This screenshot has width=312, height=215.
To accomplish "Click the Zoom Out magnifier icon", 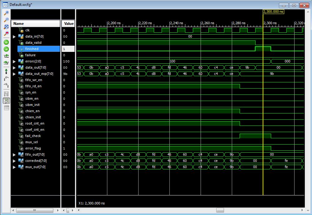I will click(6, 20).
